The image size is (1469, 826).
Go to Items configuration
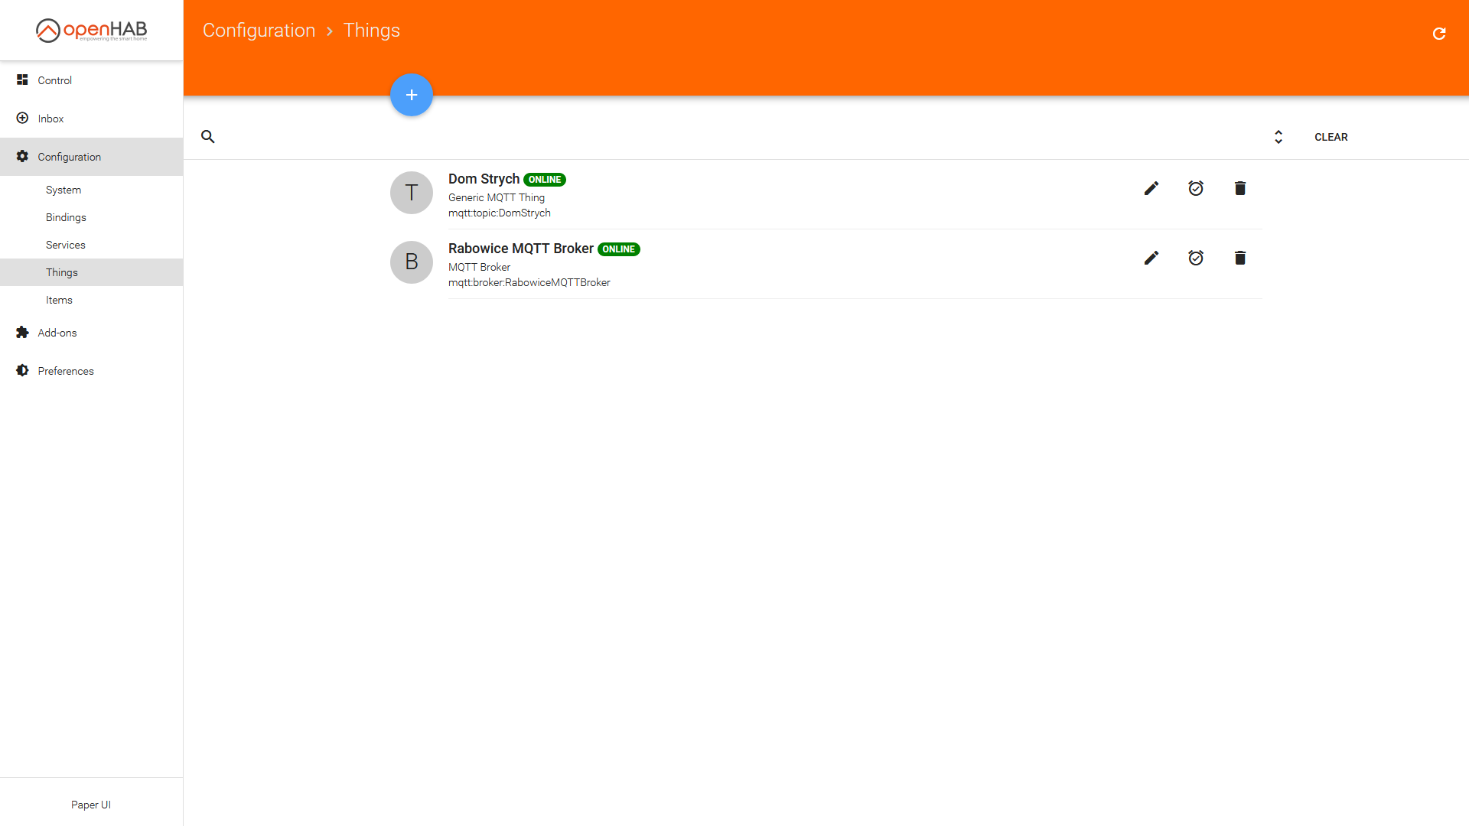coord(91,300)
